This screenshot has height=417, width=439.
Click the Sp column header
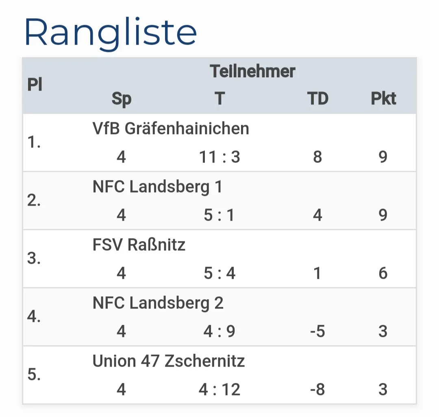122,99
